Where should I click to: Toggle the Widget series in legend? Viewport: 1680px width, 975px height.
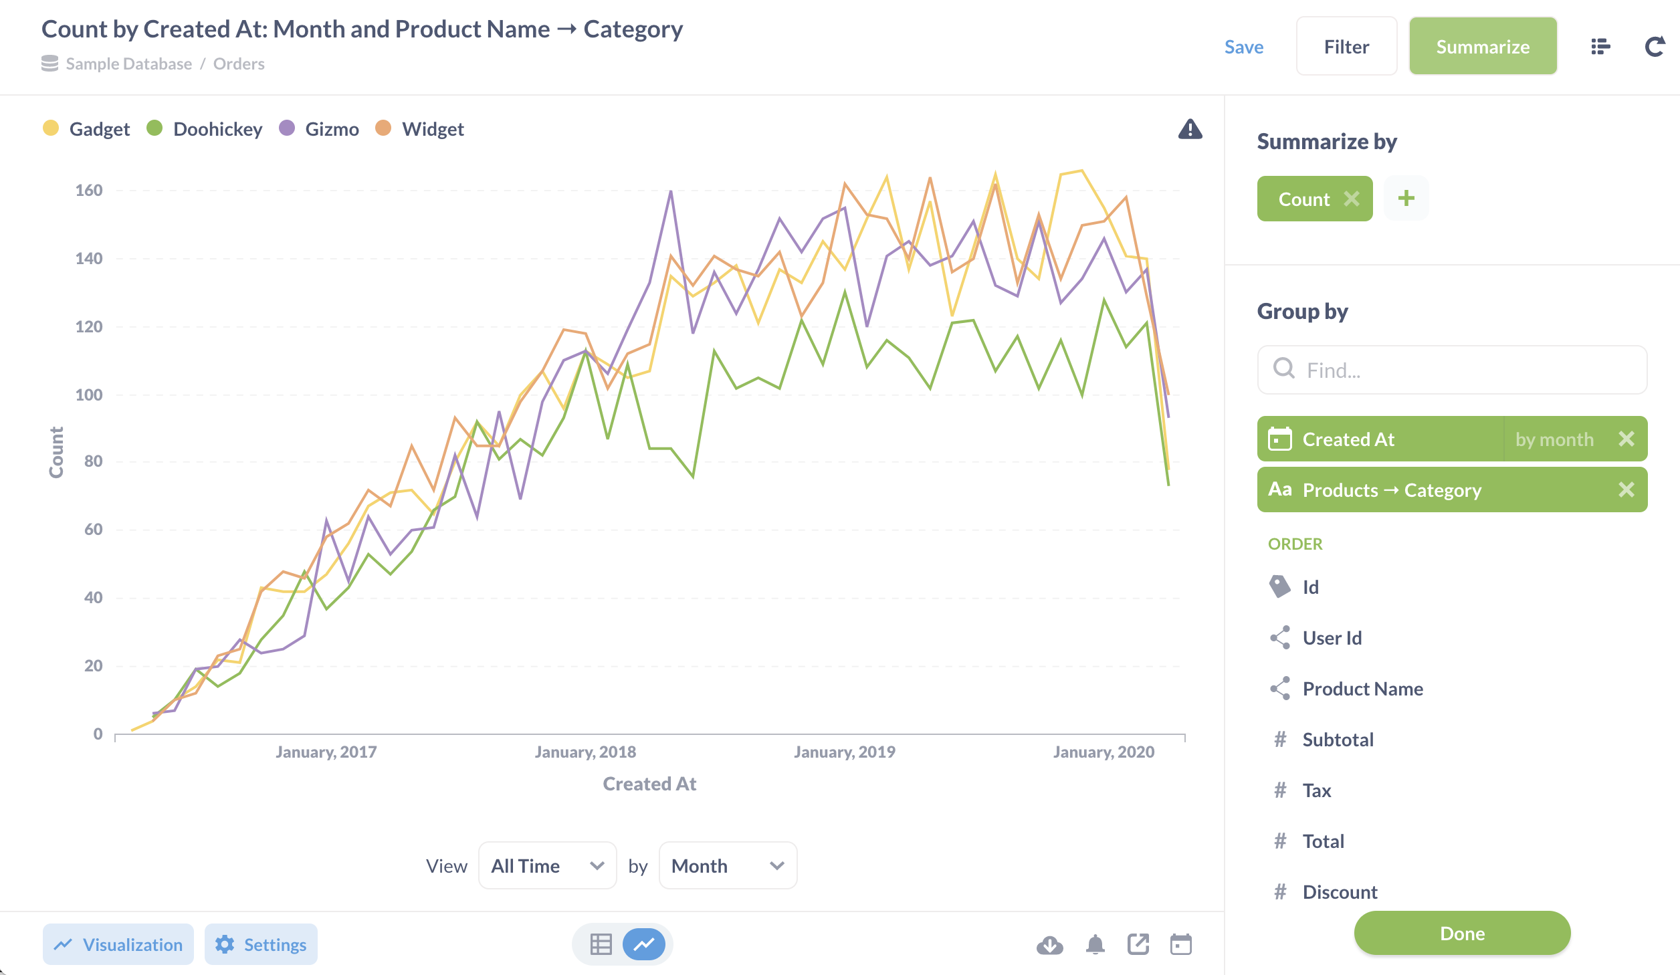pyautogui.click(x=419, y=128)
